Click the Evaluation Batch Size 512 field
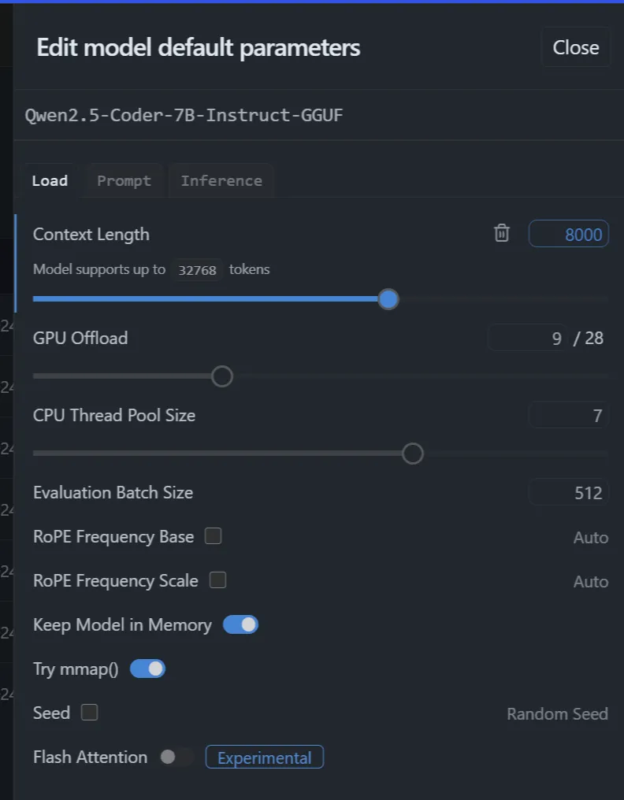Screen dimensions: 624x800 click(x=568, y=492)
